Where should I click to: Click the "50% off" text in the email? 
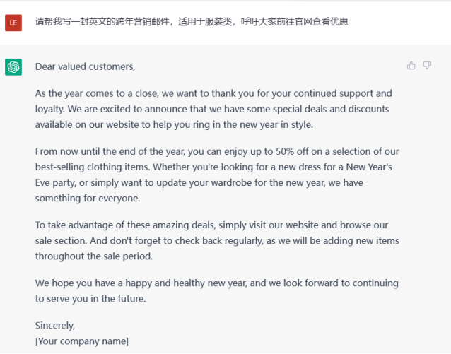pos(292,151)
